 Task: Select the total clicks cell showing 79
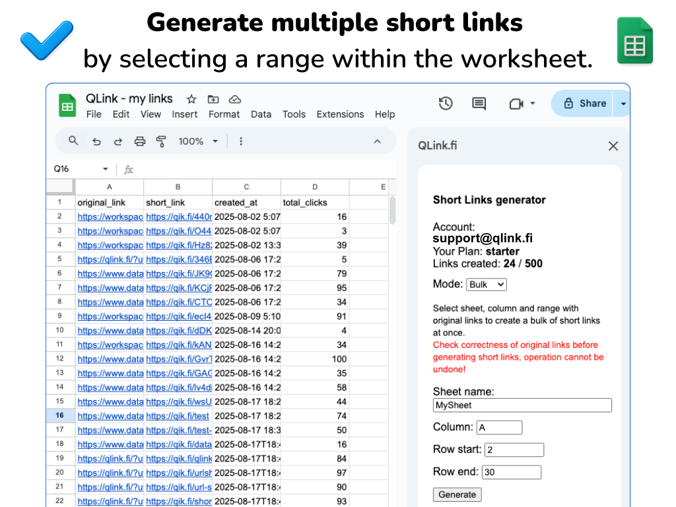click(315, 274)
